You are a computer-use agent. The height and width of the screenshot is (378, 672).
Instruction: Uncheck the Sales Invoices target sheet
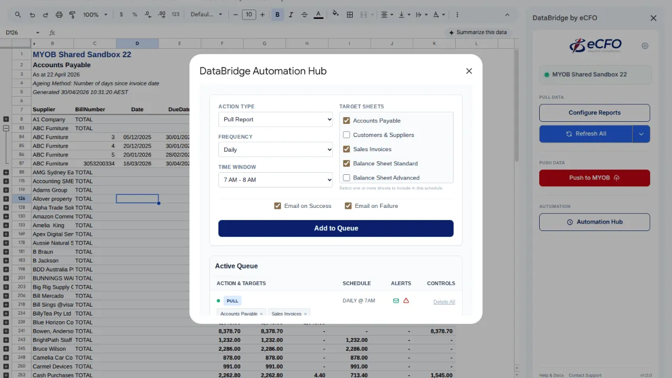coord(346,149)
